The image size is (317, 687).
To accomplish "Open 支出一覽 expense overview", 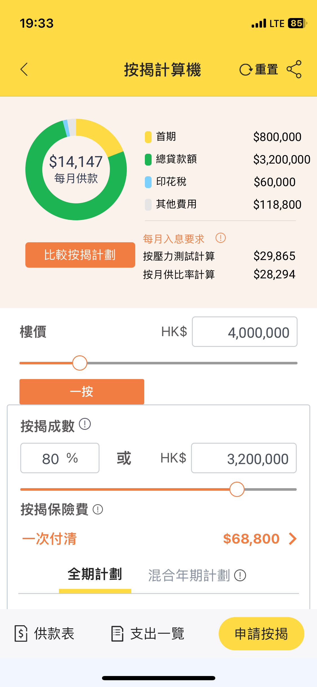I will pyautogui.click(x=148, y=634).
